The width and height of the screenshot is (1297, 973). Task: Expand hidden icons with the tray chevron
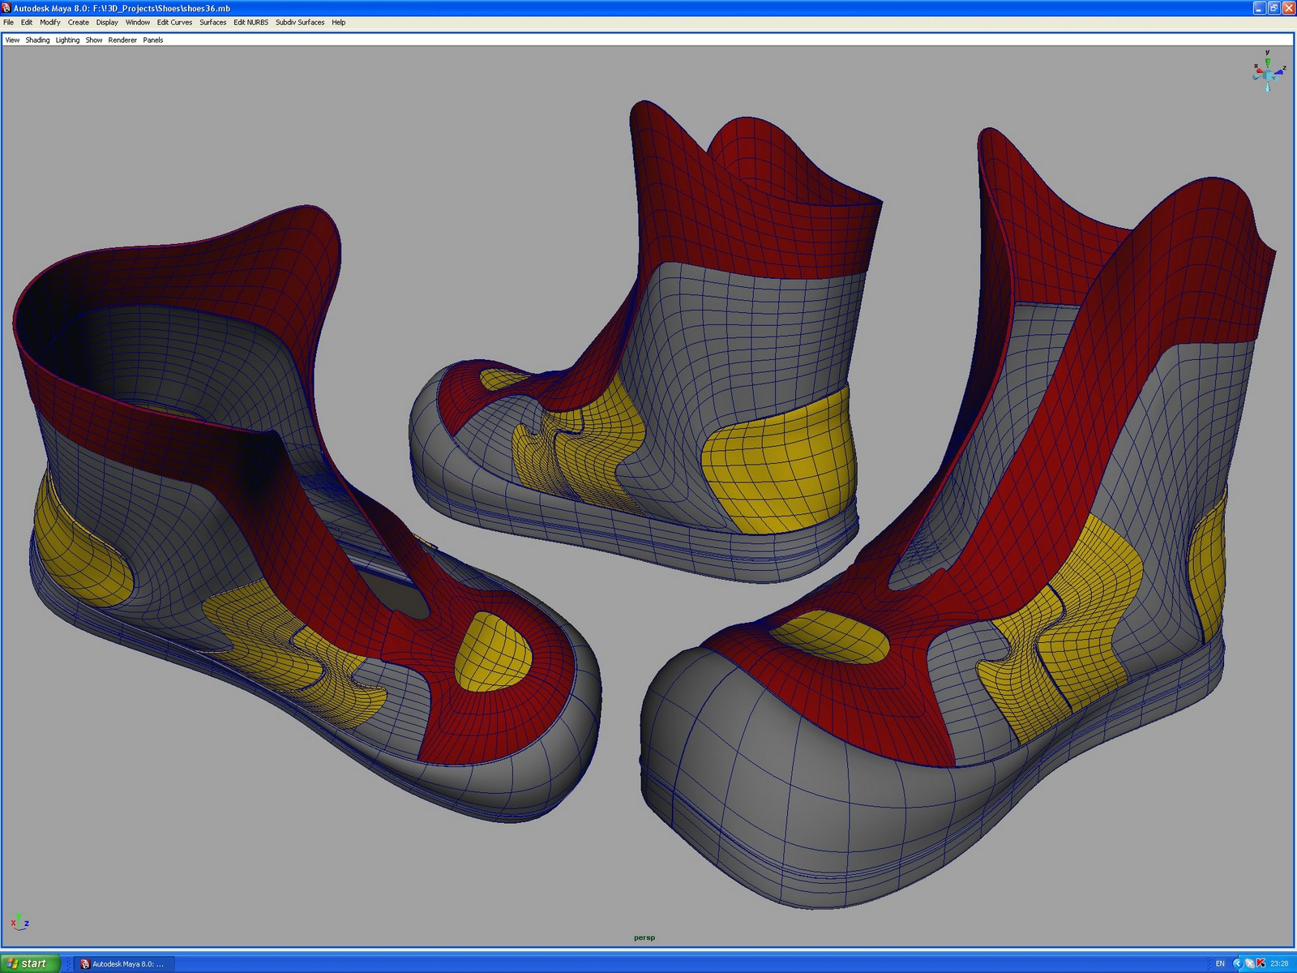tap(1238, 963)
